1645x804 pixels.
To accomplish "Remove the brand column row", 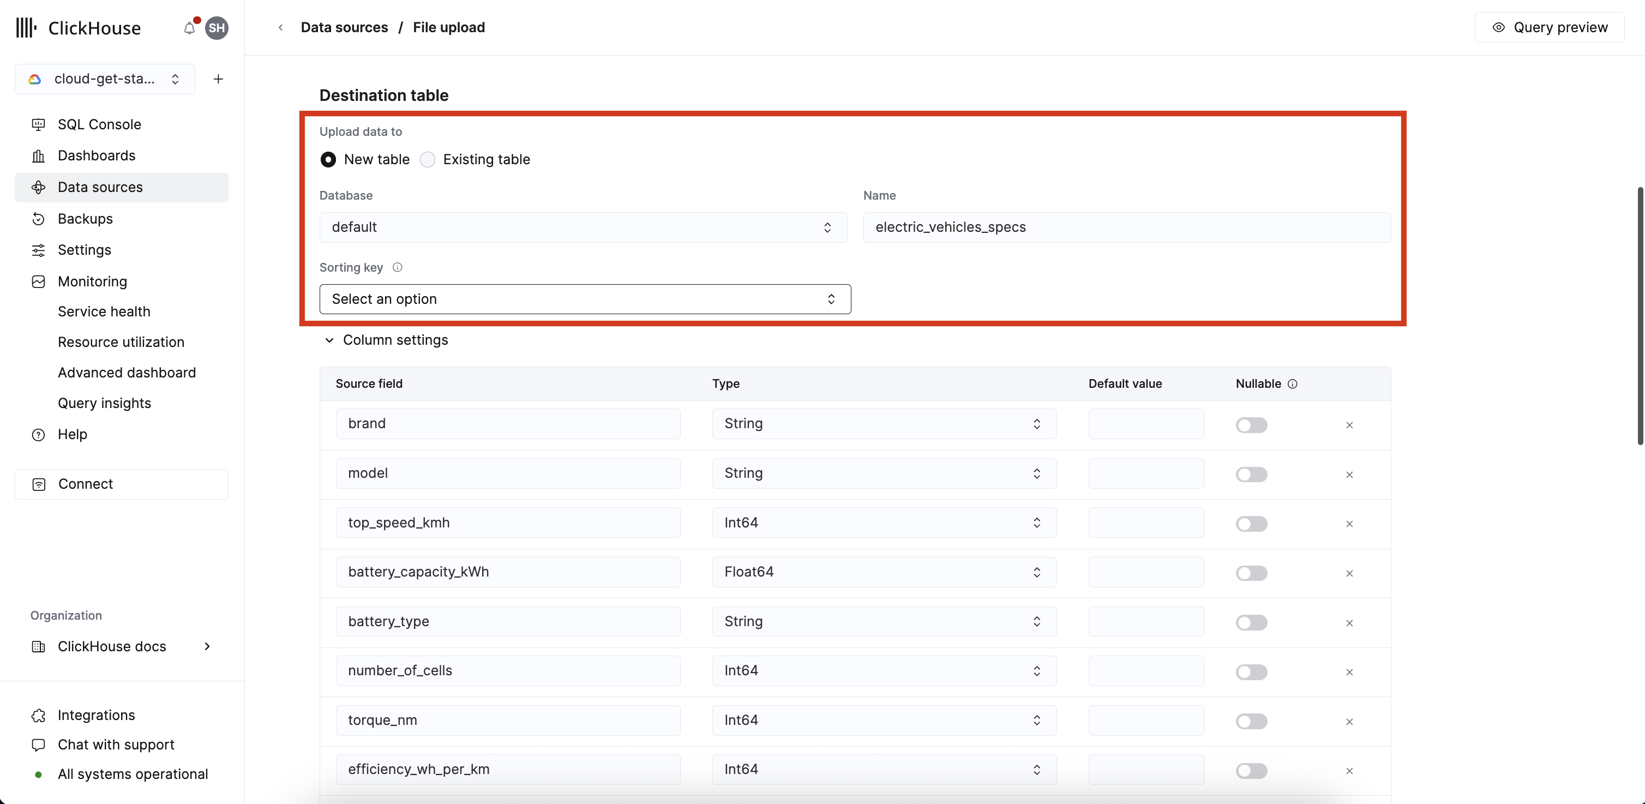I will click(x=1349, y=425).
